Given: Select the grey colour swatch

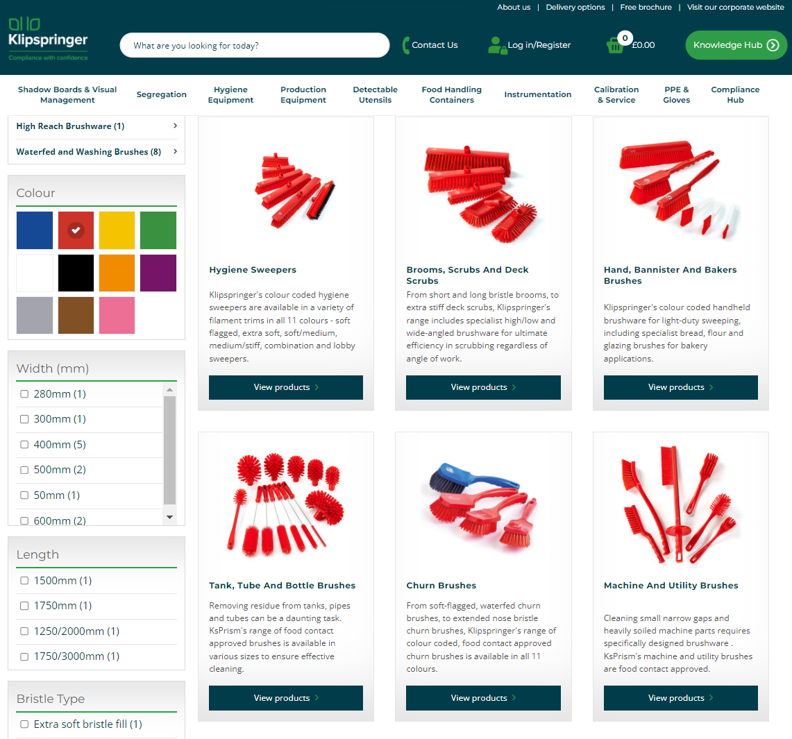Looking at the screenshot, I should click(x=34, y=316).
